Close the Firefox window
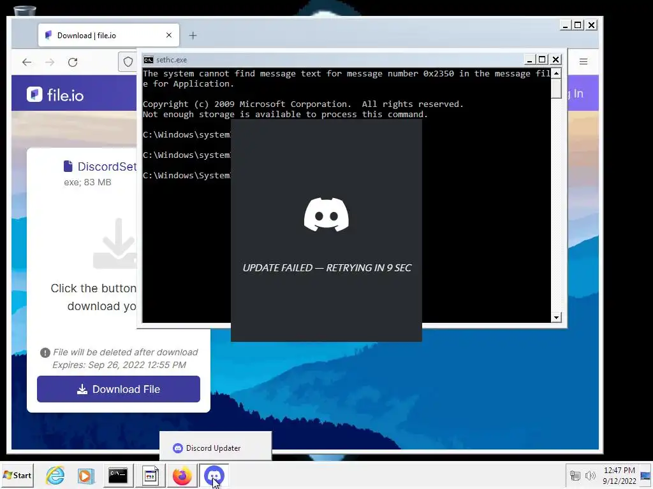 pyautogui.click(x=591, y=25)
